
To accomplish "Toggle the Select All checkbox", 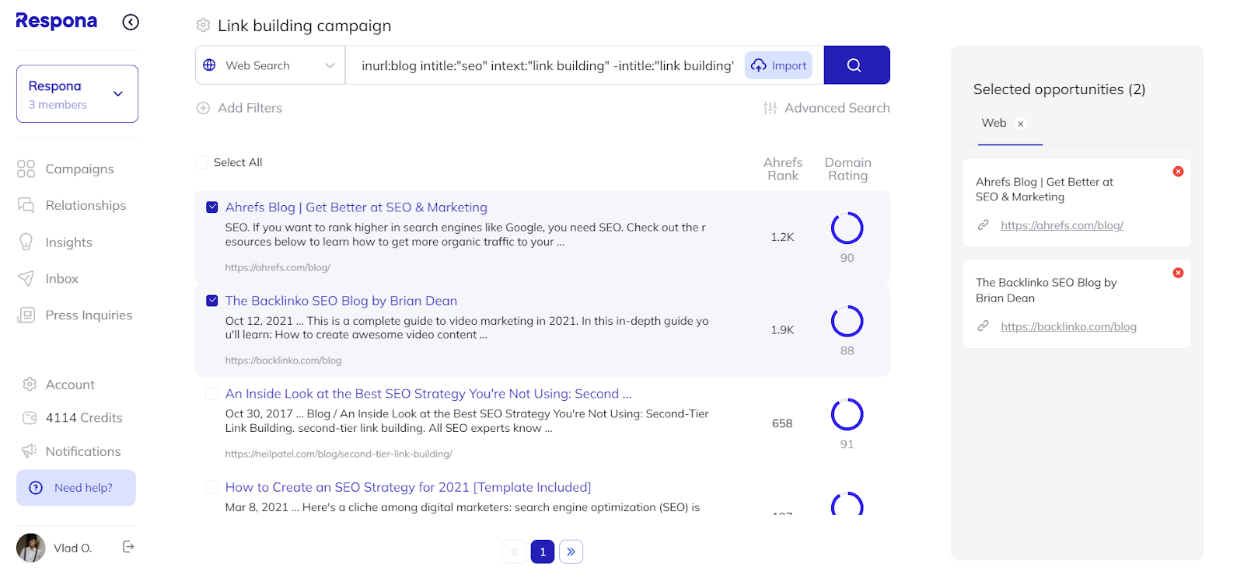I will (x=201, y=162).
